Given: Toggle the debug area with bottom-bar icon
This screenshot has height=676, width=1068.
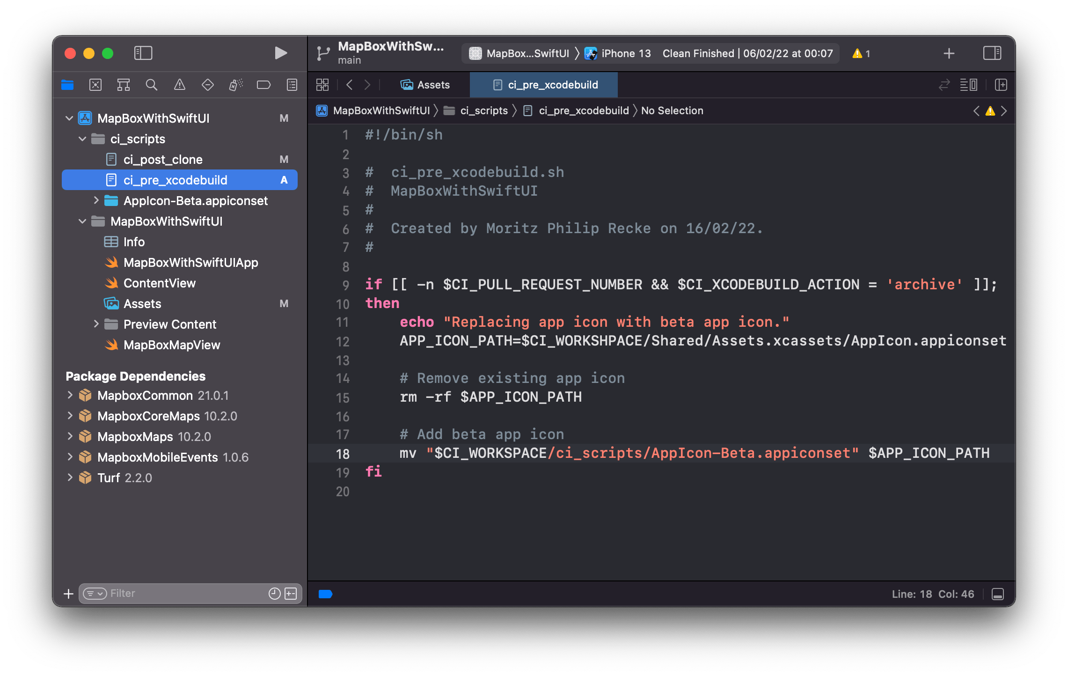Looking at the screenshot, I should coord(997,594).
